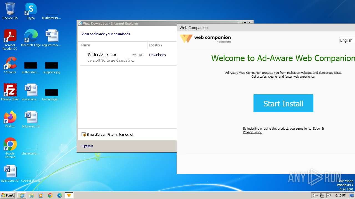
Task: Select the againzone.rtf document icon
Action: point(10,173)
